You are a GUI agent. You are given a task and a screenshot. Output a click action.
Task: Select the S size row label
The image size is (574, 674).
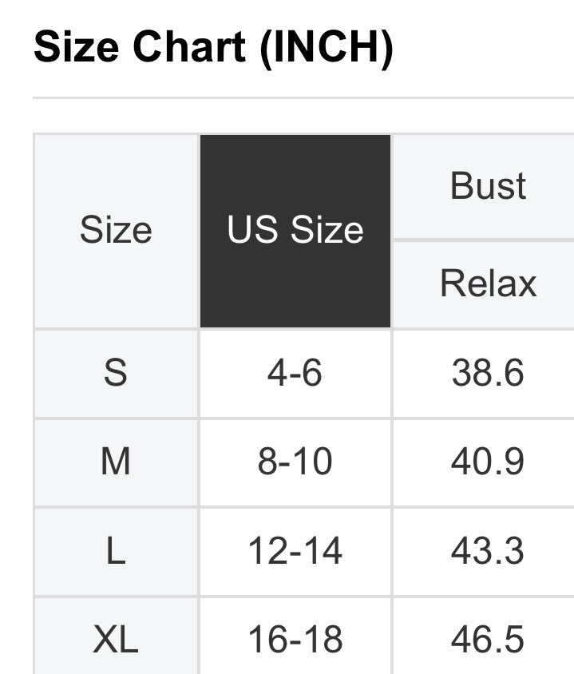tap(116, 373)
